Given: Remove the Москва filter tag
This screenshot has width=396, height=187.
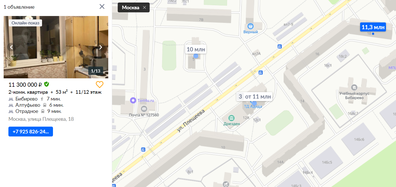Looking at the screenshot, I should 144,8.
